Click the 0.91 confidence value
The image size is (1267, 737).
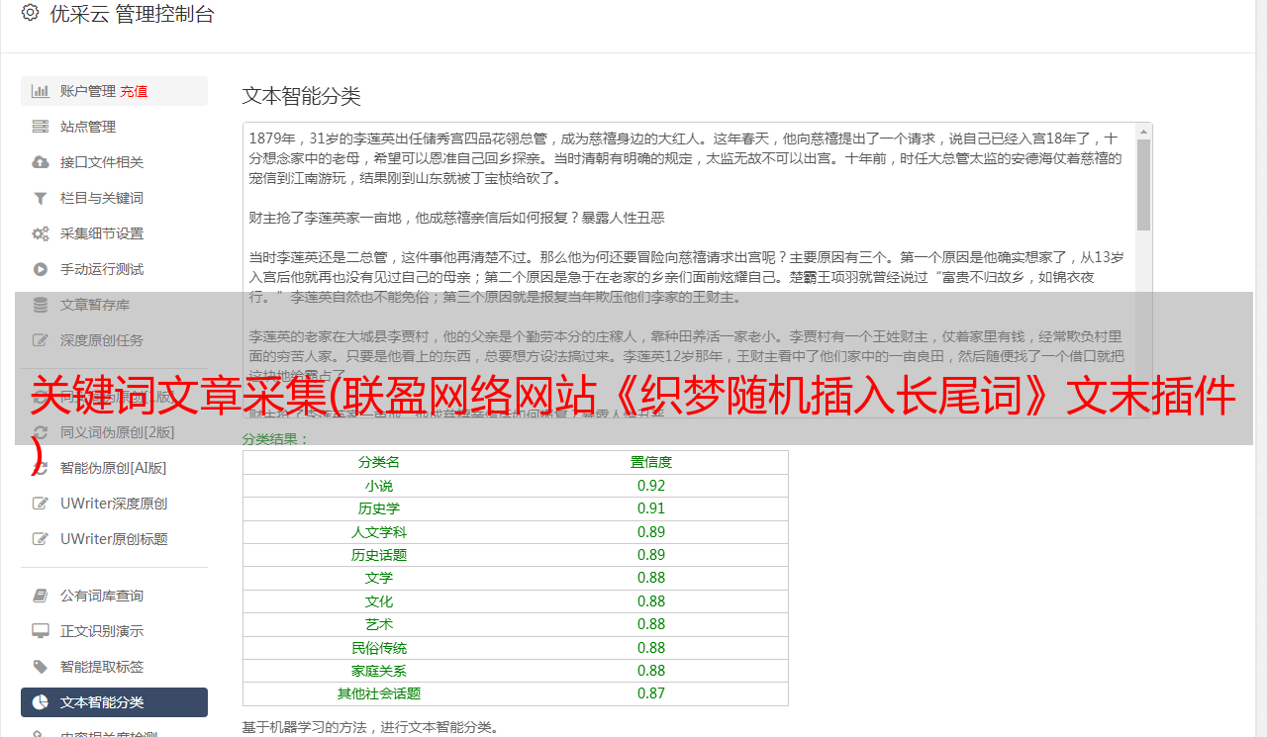click(651, 508)
